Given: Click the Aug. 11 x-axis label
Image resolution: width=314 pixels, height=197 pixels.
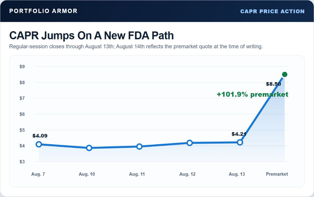Looking at the screenshot, I should pyautogui.click(x=137, y=174).
